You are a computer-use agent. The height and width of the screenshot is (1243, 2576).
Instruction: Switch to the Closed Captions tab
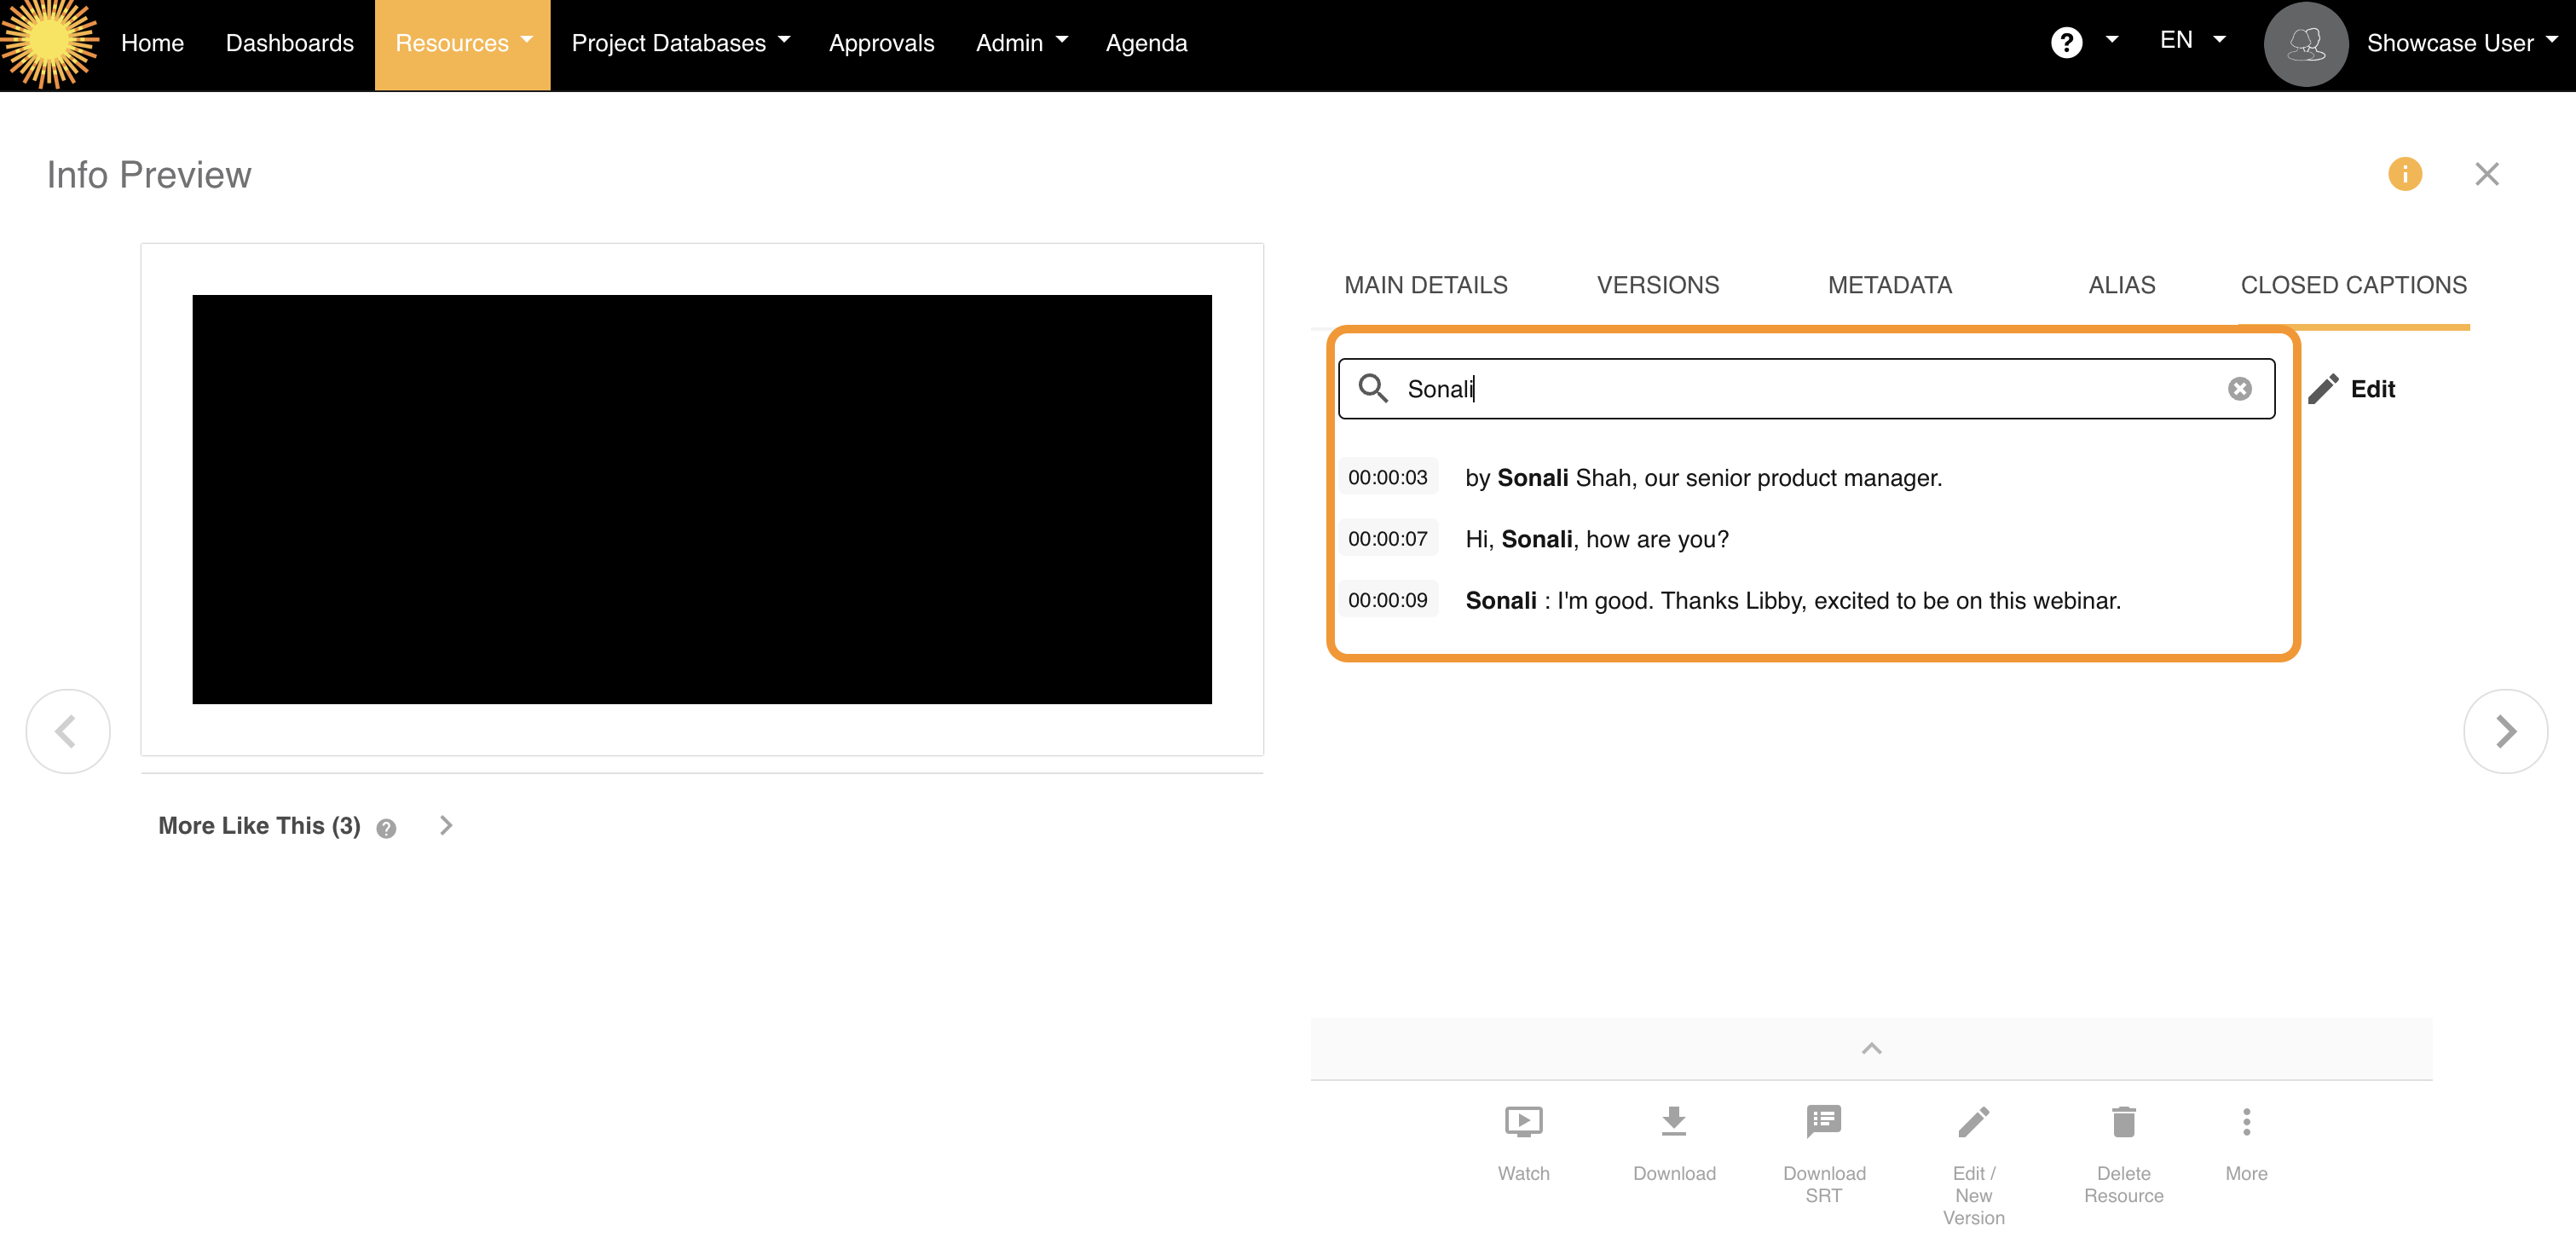pyautogui.click(x=2353, y=285)
